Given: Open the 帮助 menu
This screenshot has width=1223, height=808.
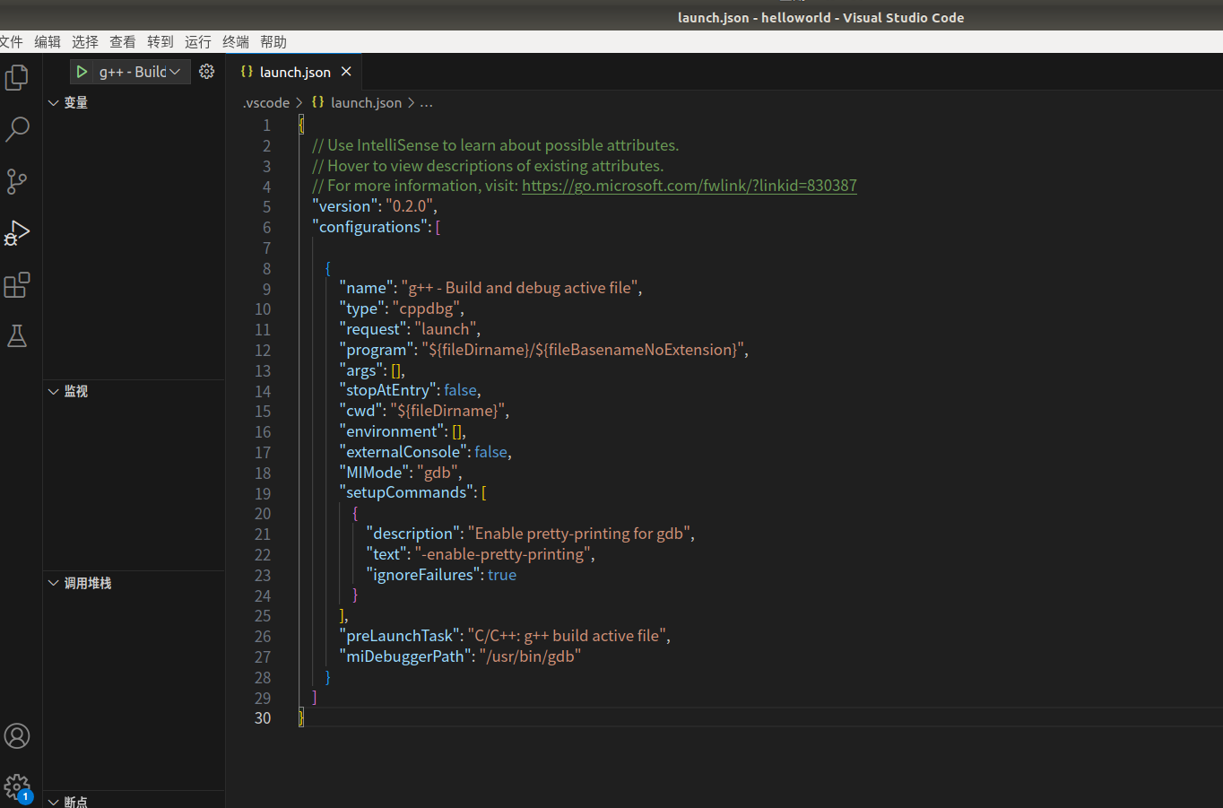Looking at the screenshot, I should click(273, 42).
